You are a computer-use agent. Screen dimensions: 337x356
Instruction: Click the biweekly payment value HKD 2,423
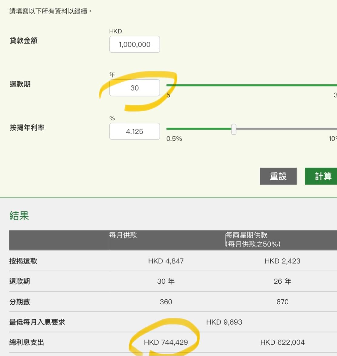coord(282,261)
